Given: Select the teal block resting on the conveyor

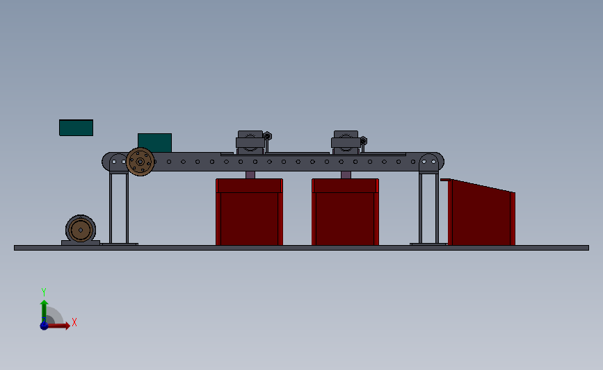Looking at the screenshot, I should 155,142.
